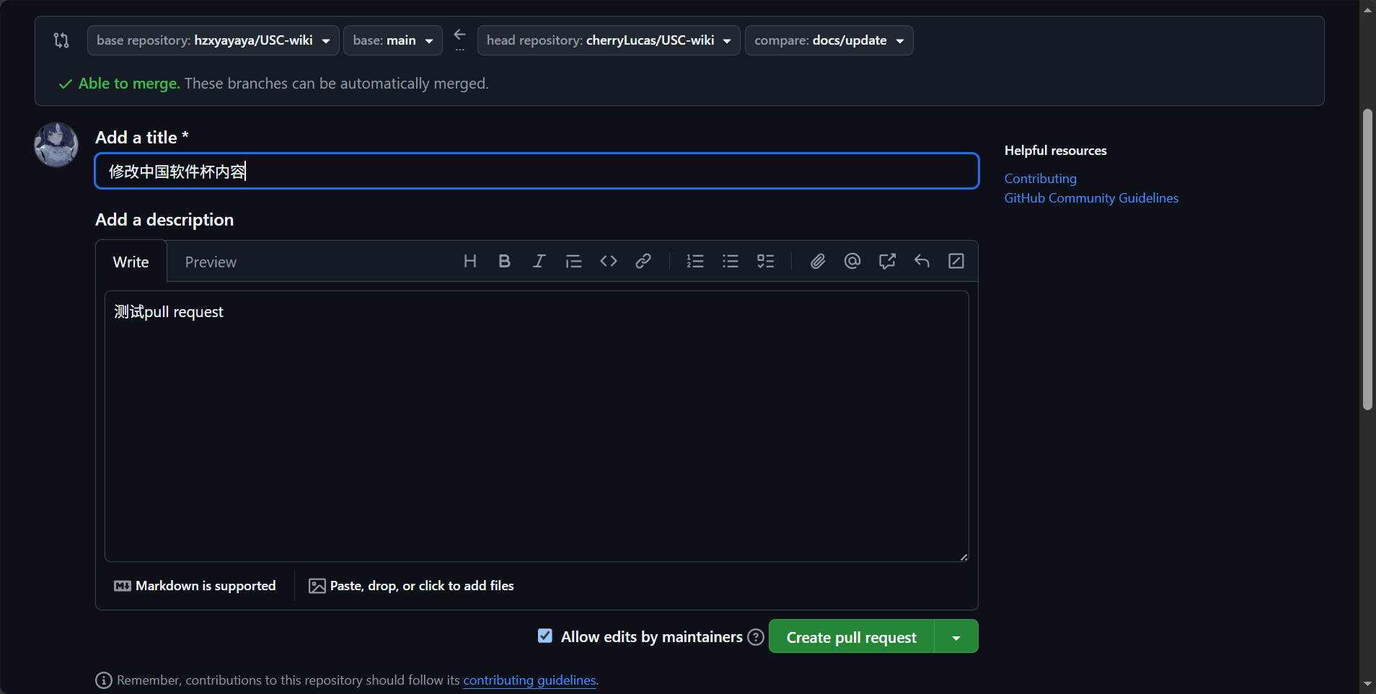Insert a task list
Image resolution: width=1376 pixels, height=694 pixels.
[x=766, y=261]
